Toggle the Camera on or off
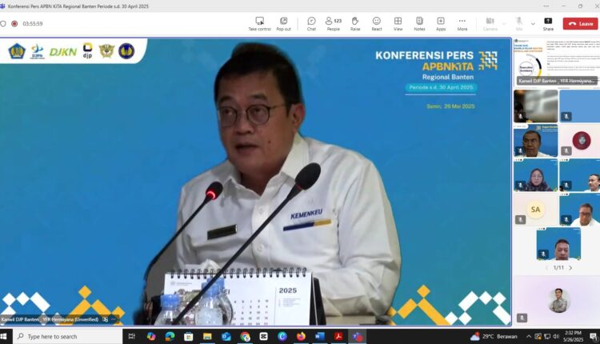The width and height of the screenshot is (600, 344). [490, 23]
